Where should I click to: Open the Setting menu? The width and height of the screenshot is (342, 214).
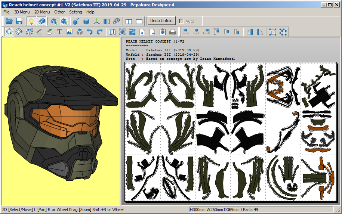[76, 12]
